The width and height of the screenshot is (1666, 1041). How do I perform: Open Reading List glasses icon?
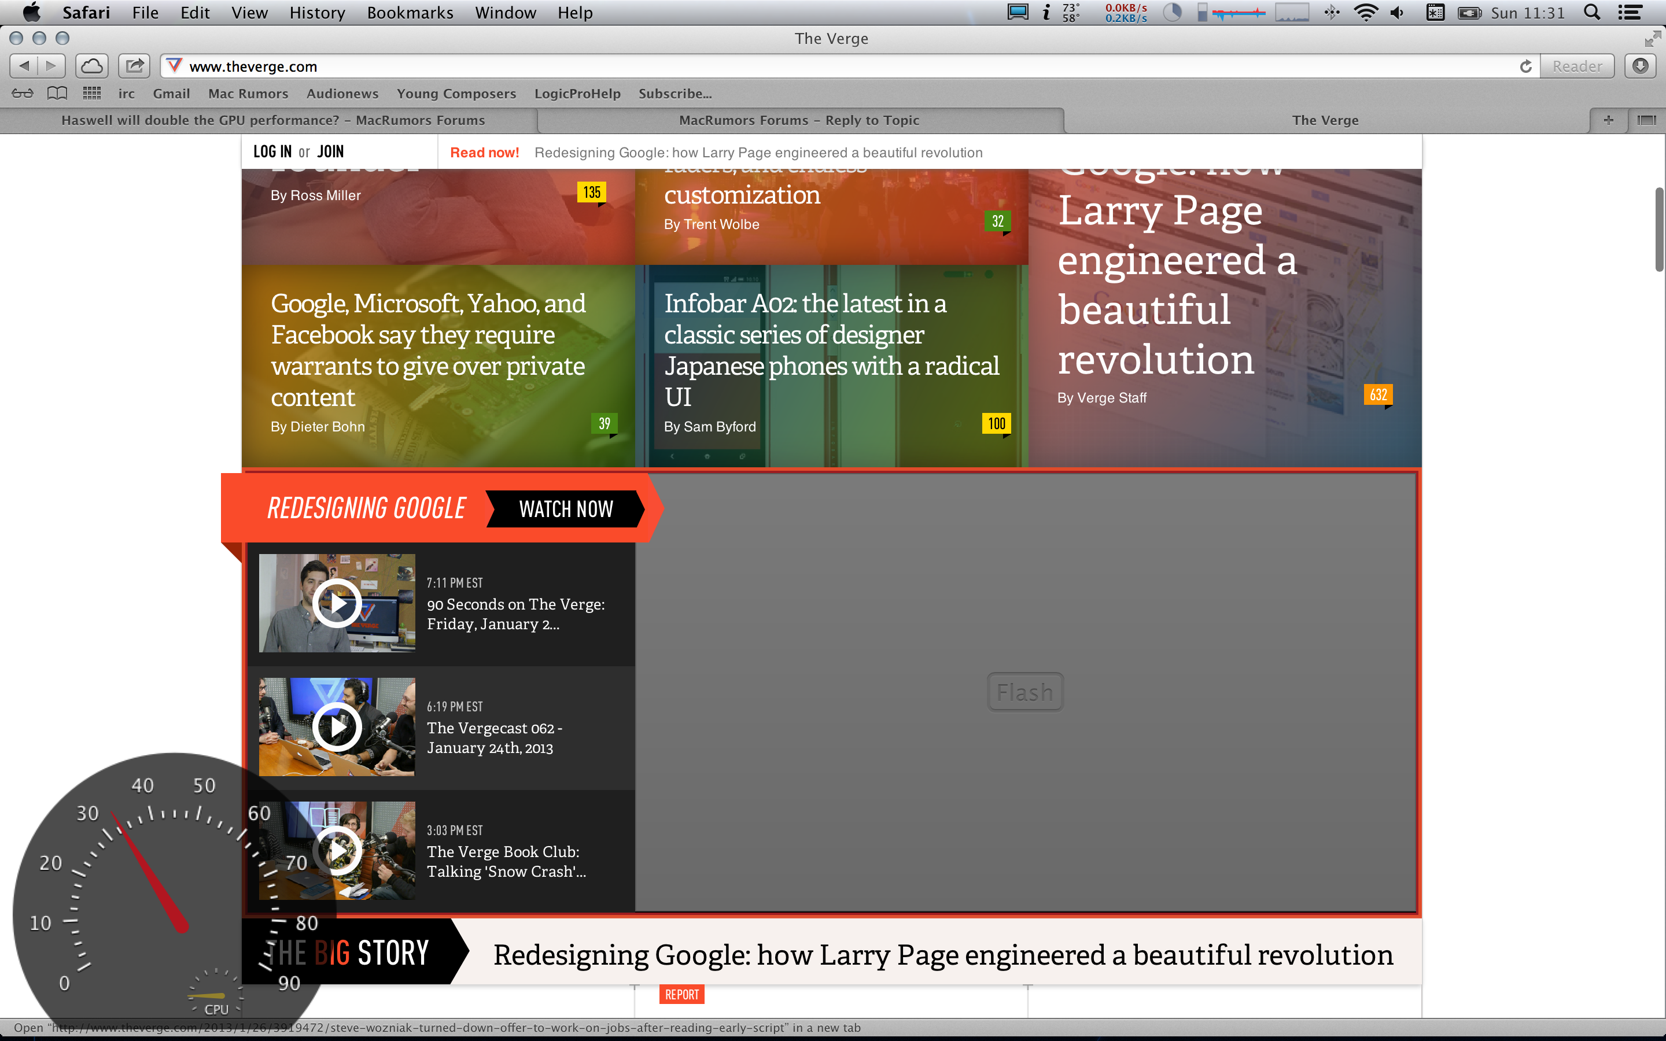coord(22,93)
